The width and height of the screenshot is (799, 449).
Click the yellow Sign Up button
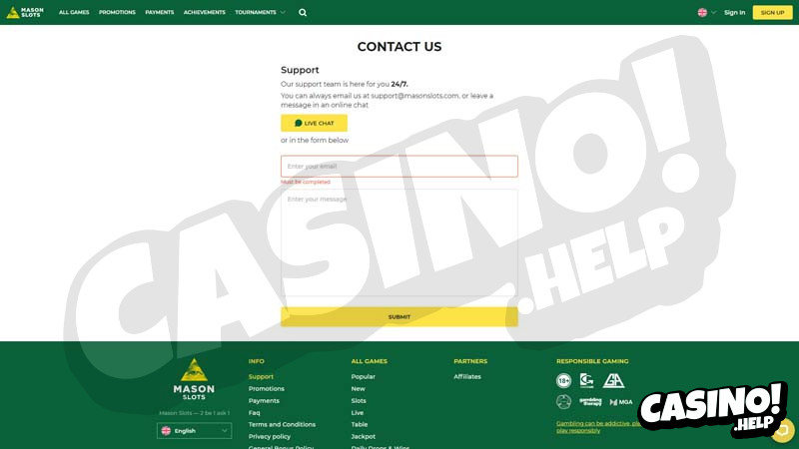(x=772, y=12)
